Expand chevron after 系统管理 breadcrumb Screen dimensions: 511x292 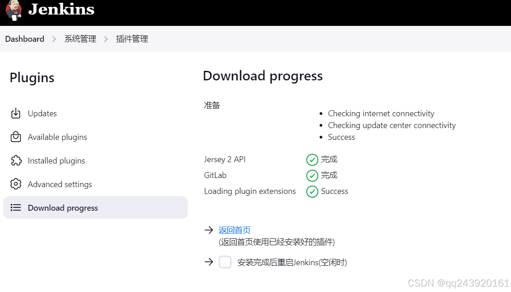coord(106,39)
